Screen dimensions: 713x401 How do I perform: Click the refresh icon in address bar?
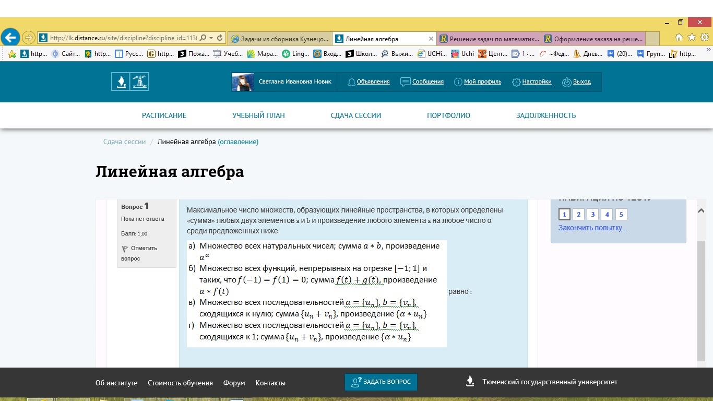click(x=220, y=38)
